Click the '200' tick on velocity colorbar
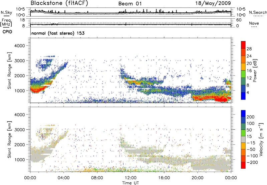The height and width of the screenshot is (185, 267). (251, 117)
